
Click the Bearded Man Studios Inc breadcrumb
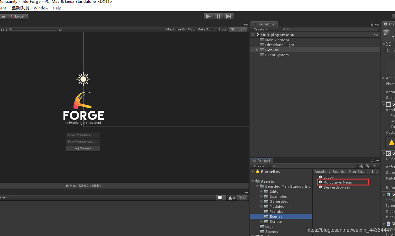[355, 172]
